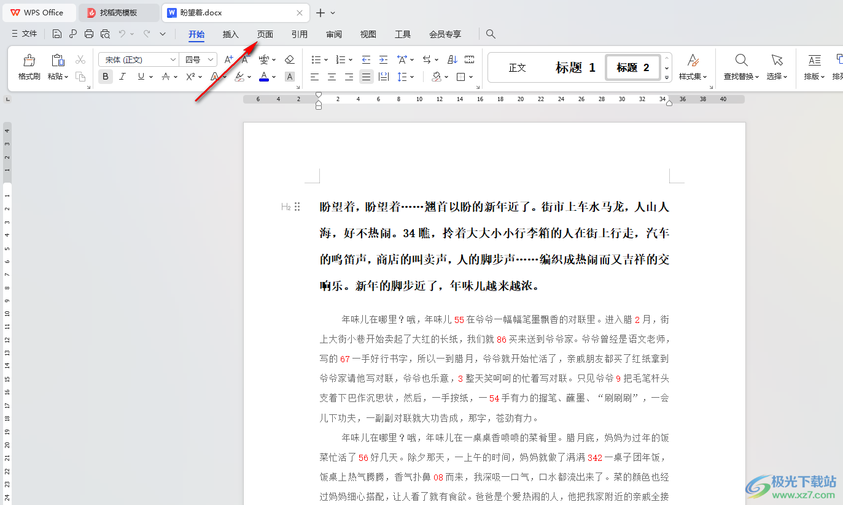The height and width of the screenshot is (505, 843).
Task: Toggle Strikethrough formatting
Action: click(x=165, y=77)
